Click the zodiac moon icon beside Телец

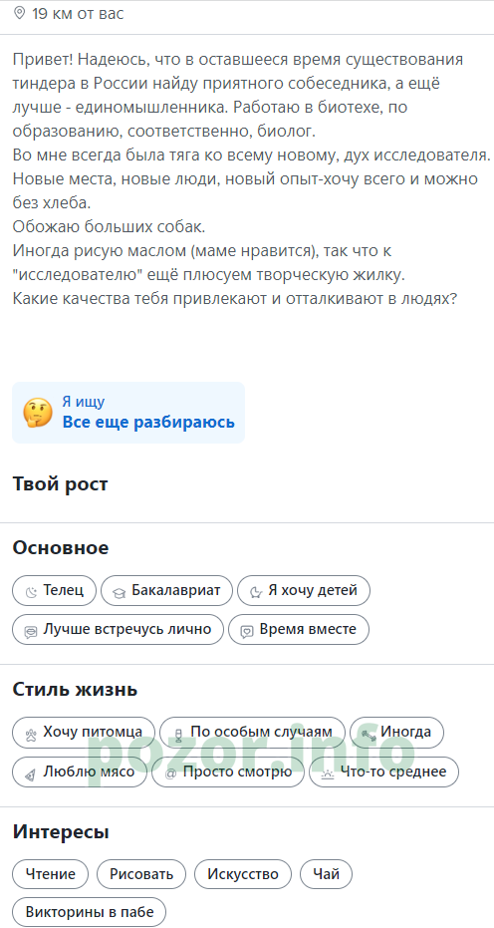tap(31, 591)
